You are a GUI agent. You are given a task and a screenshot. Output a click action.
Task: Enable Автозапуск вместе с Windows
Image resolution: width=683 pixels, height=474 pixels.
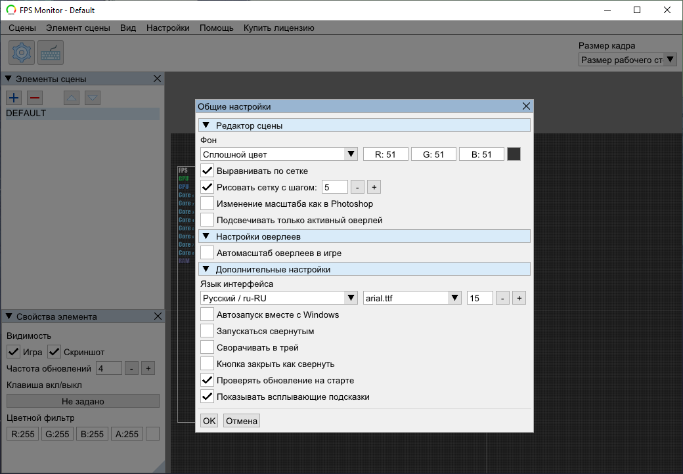point(208,314)
